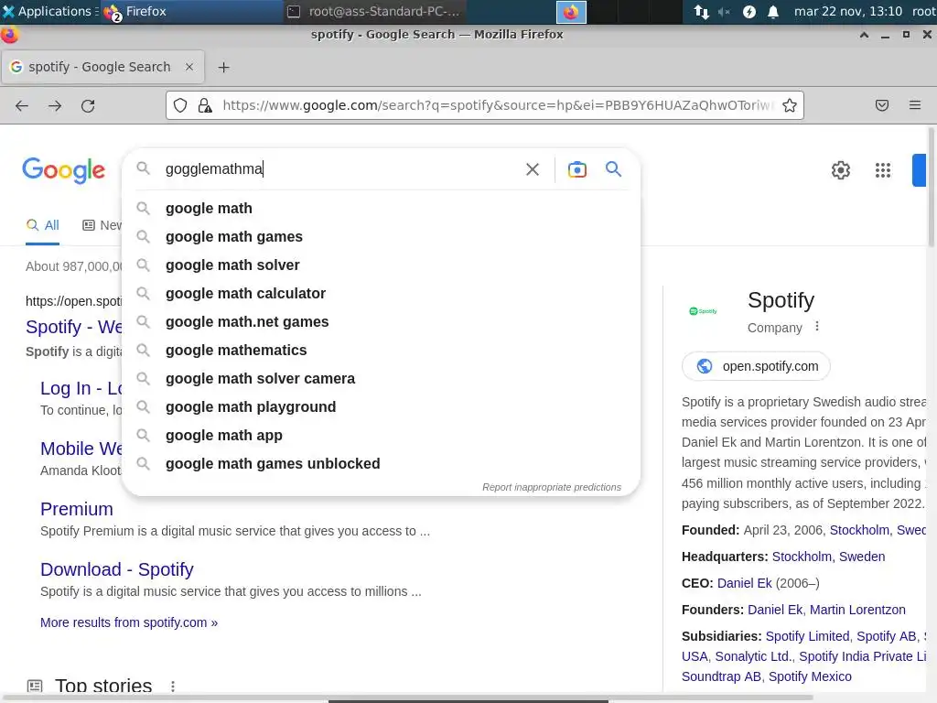This screenshot has width=937, height=703.
Task: Click the site security padlock icon
Action: [205, 106]
